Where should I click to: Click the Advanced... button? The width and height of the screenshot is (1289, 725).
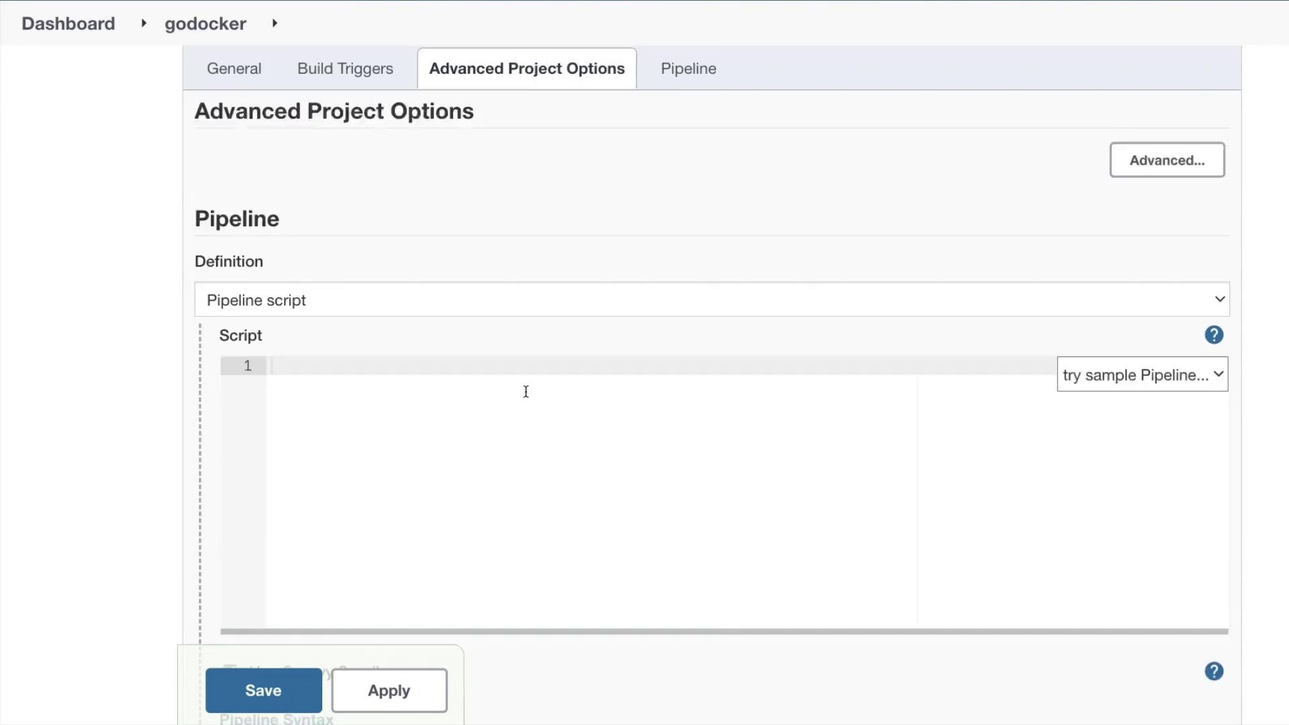point(1166,160)
